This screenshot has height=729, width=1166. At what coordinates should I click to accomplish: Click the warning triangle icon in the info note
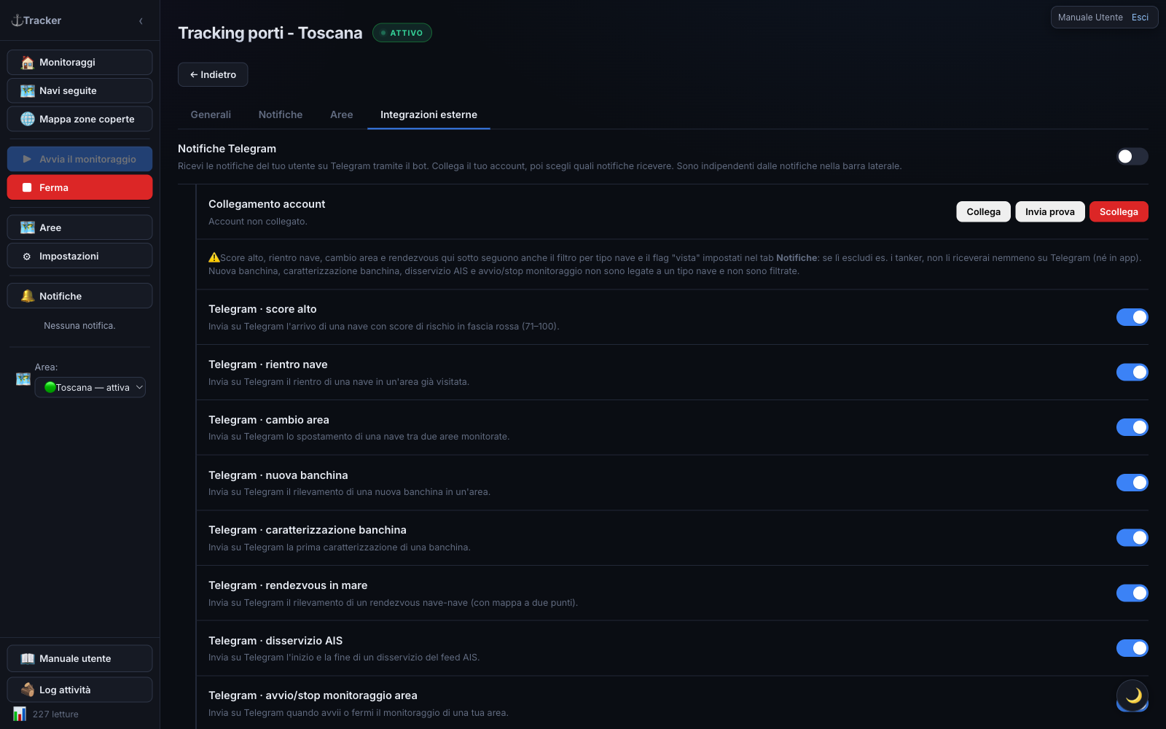[x=214, y=257]
